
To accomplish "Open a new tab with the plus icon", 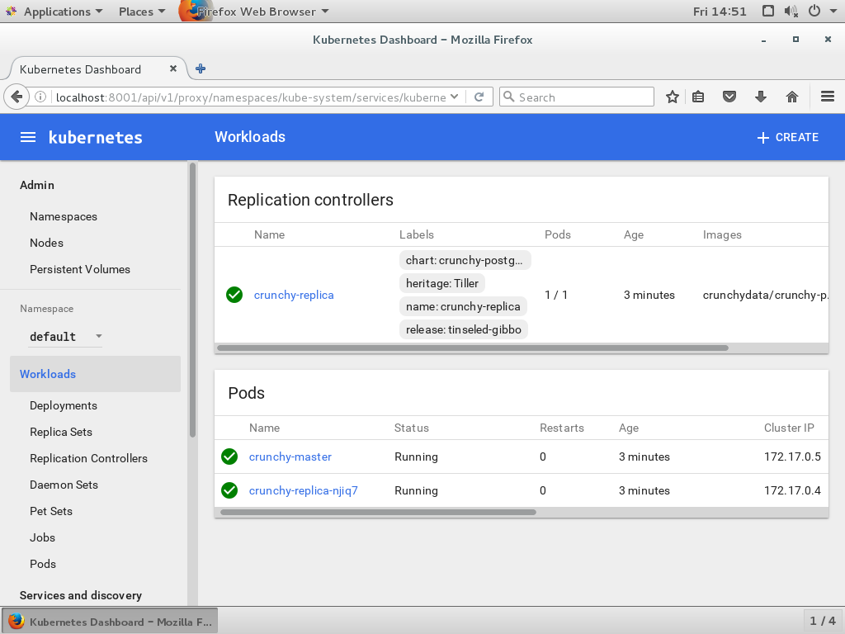I will 201,69.
